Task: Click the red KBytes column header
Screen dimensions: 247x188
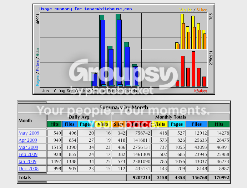Action: tap(138, 124)
